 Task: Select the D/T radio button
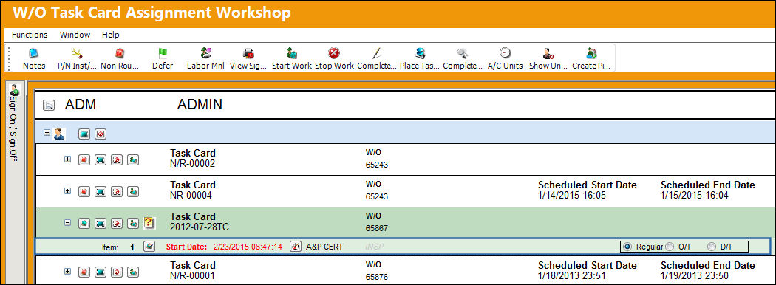pyautogui.click(x=712, y=247)
